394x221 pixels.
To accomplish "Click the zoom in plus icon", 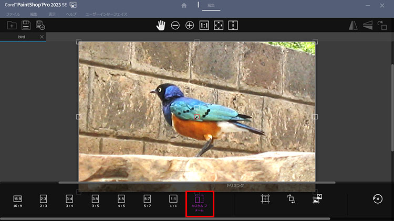I will point(190,25).
